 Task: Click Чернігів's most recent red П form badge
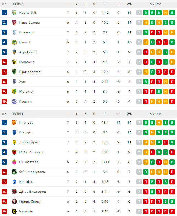(172, 211)
